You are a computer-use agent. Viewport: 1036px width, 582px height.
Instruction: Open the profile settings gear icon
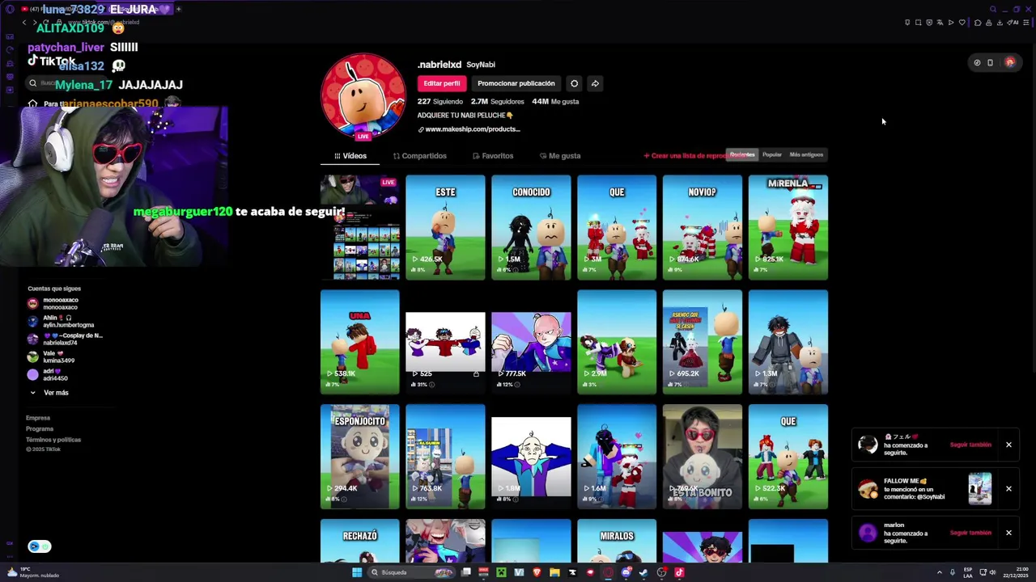[x=574, y=83]
